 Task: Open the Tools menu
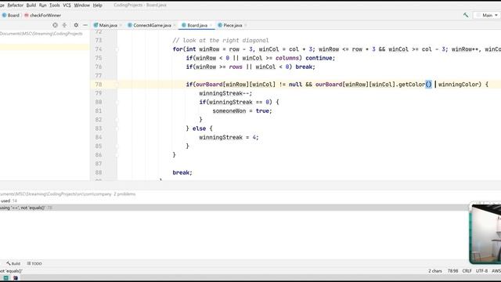click(54, 5)
